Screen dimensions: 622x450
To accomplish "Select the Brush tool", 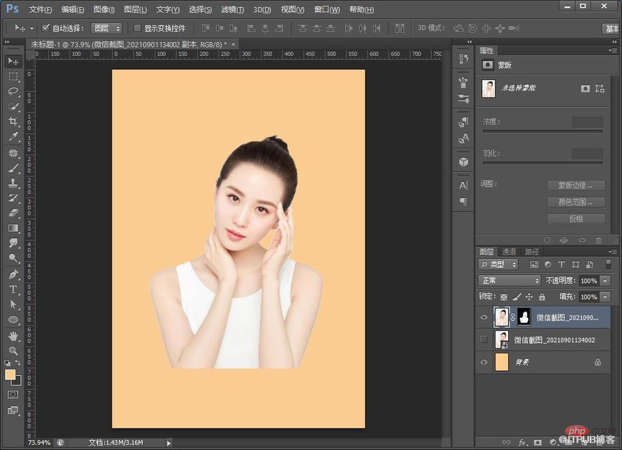I will tap(13, 168).
